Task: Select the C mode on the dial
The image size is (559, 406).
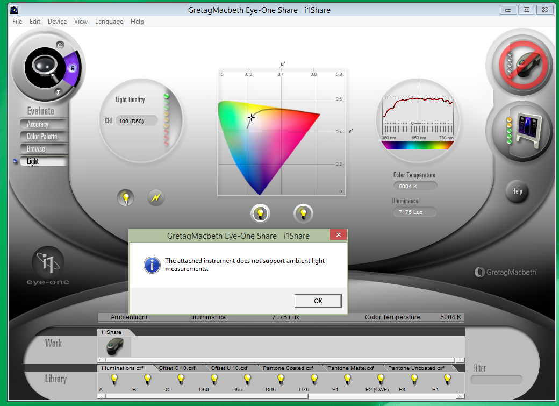Action: coord(60,45)
